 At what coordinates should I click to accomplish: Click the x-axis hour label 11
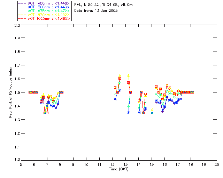[99, 164]
